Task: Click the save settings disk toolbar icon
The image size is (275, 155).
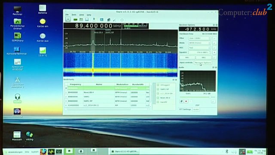Action: [x=87, y=19]
